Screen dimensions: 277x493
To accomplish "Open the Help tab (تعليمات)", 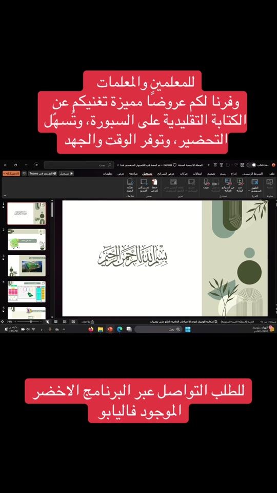I will coord(108,174).
